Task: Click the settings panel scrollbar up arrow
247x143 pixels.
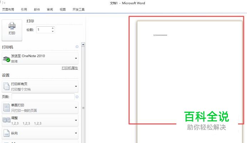Action: pos(83,45)
